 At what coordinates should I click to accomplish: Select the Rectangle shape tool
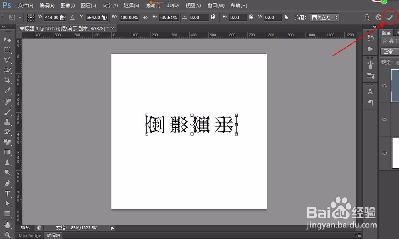[7, 214]
